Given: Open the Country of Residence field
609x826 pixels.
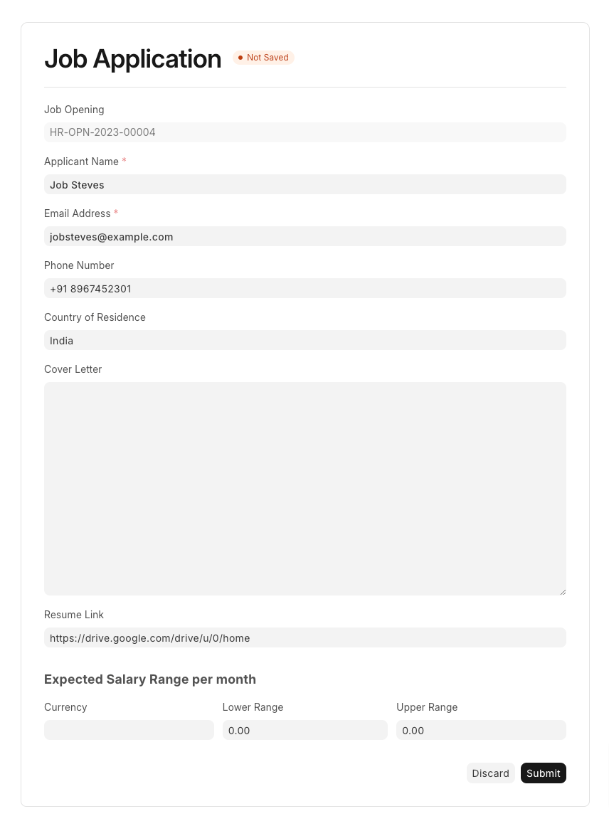Looking at the screenshot, I should (x=304, y=340).
